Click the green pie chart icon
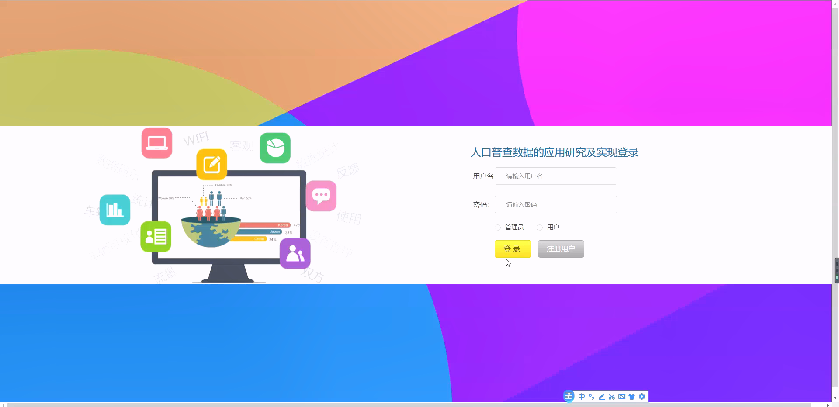Image resolution: width=839 pixels, height=407 pixels. click(275, 148)
